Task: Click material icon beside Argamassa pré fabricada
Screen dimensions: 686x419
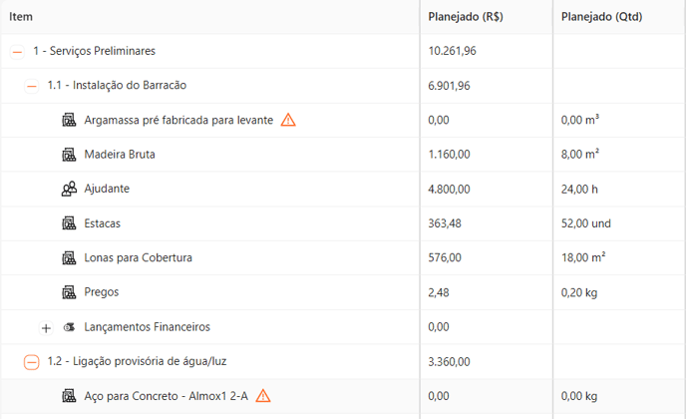Action: pos(69,120)
